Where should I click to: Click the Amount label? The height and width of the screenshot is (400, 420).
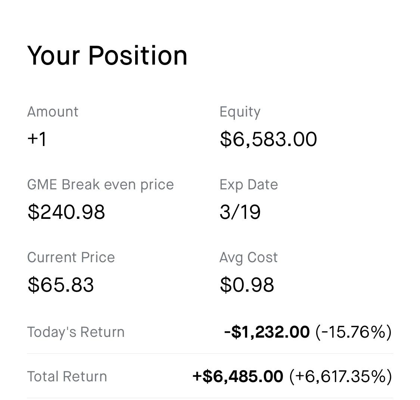pyautogui.click(x=52, y=111)
